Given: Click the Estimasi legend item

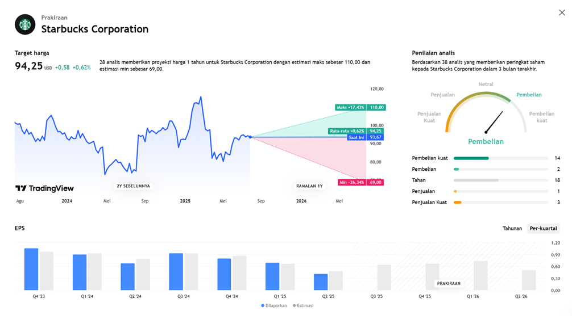Looking at the screenshot, I should tap(303, 306).
